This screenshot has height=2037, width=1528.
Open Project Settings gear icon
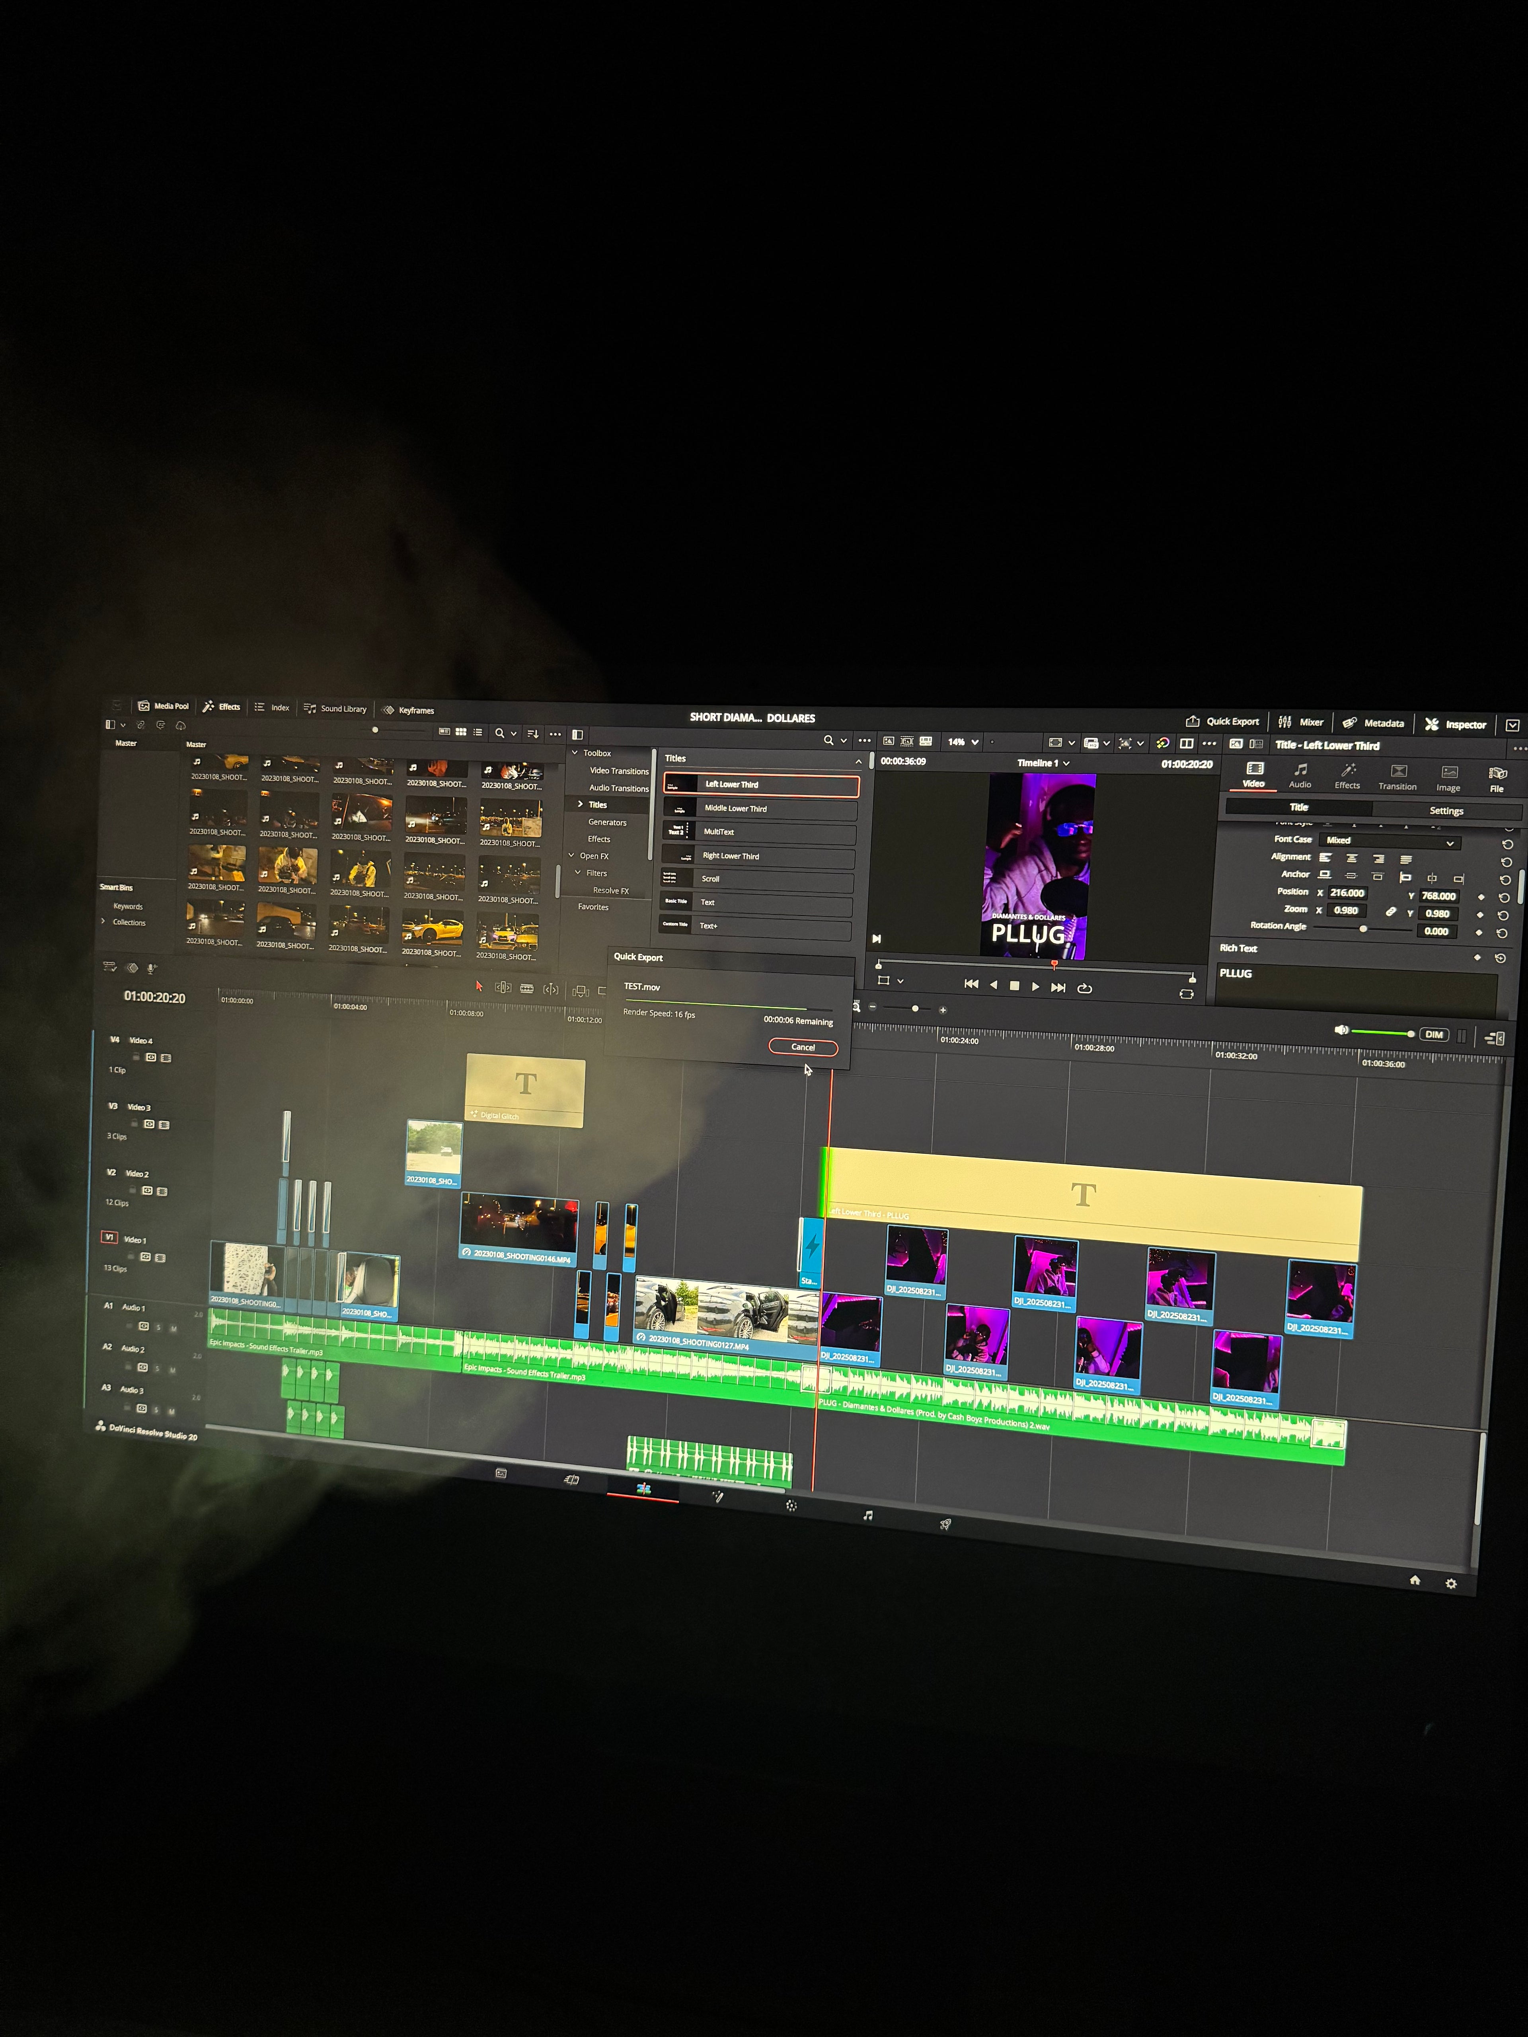1451,1584
